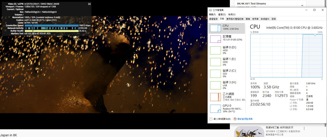Select 磁碟 3 (H:) USB in the sidebar
Screen dimensions: 327x137
(226, 85)
